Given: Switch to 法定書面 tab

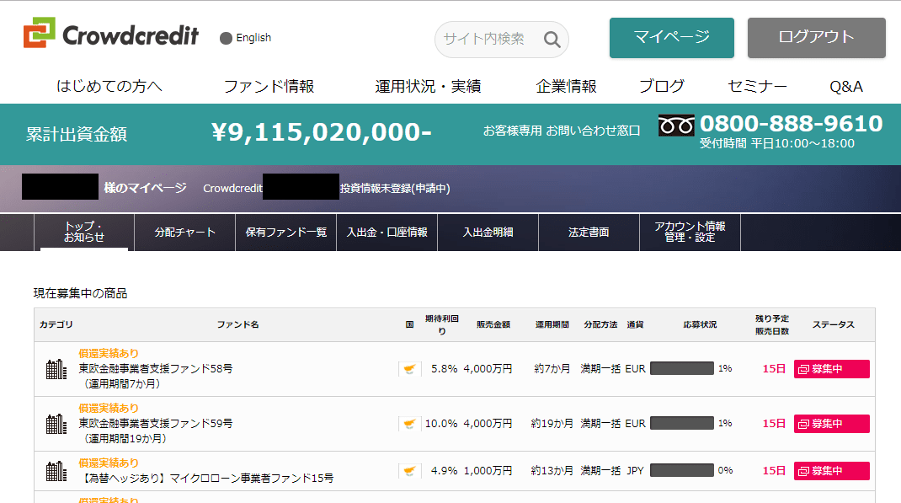Looking at the screenshot, I should click(x=589, y=233).
